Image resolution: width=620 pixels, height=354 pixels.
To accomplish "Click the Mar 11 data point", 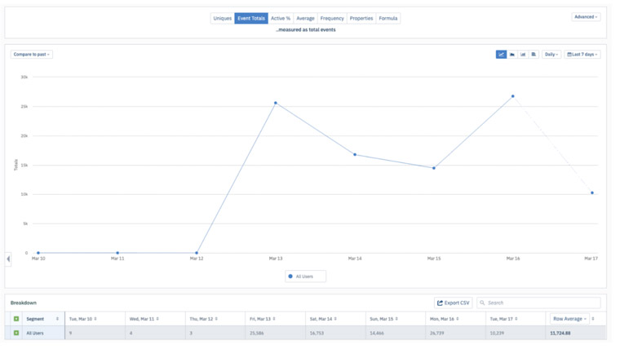I will [117, 253].
